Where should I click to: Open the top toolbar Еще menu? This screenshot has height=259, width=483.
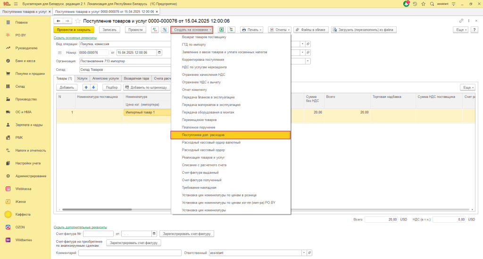point(461,30)
